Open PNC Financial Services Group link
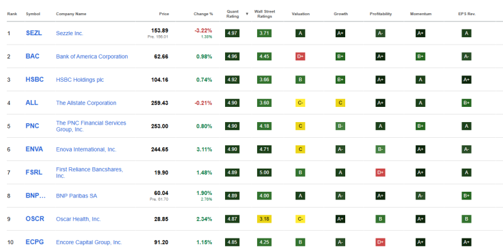503x251 pixels. 91,126
